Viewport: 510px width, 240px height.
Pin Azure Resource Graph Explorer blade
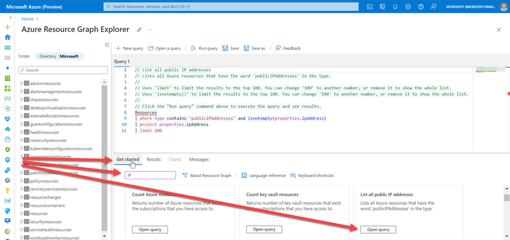click(139, 29)
